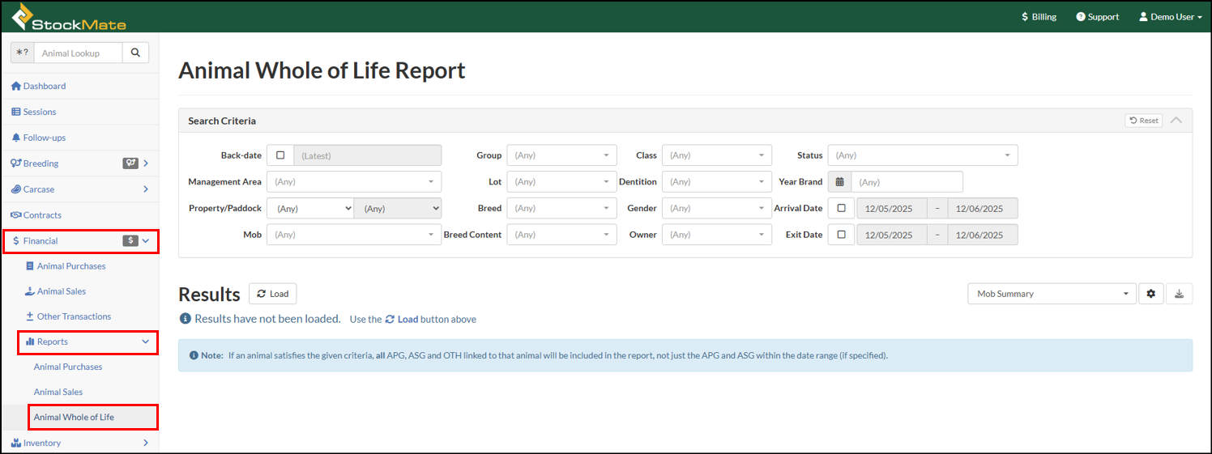Screen dimensions: 1212x454
Task: Open the Animal Purchases report link
Action: click(x=68, y=367)
